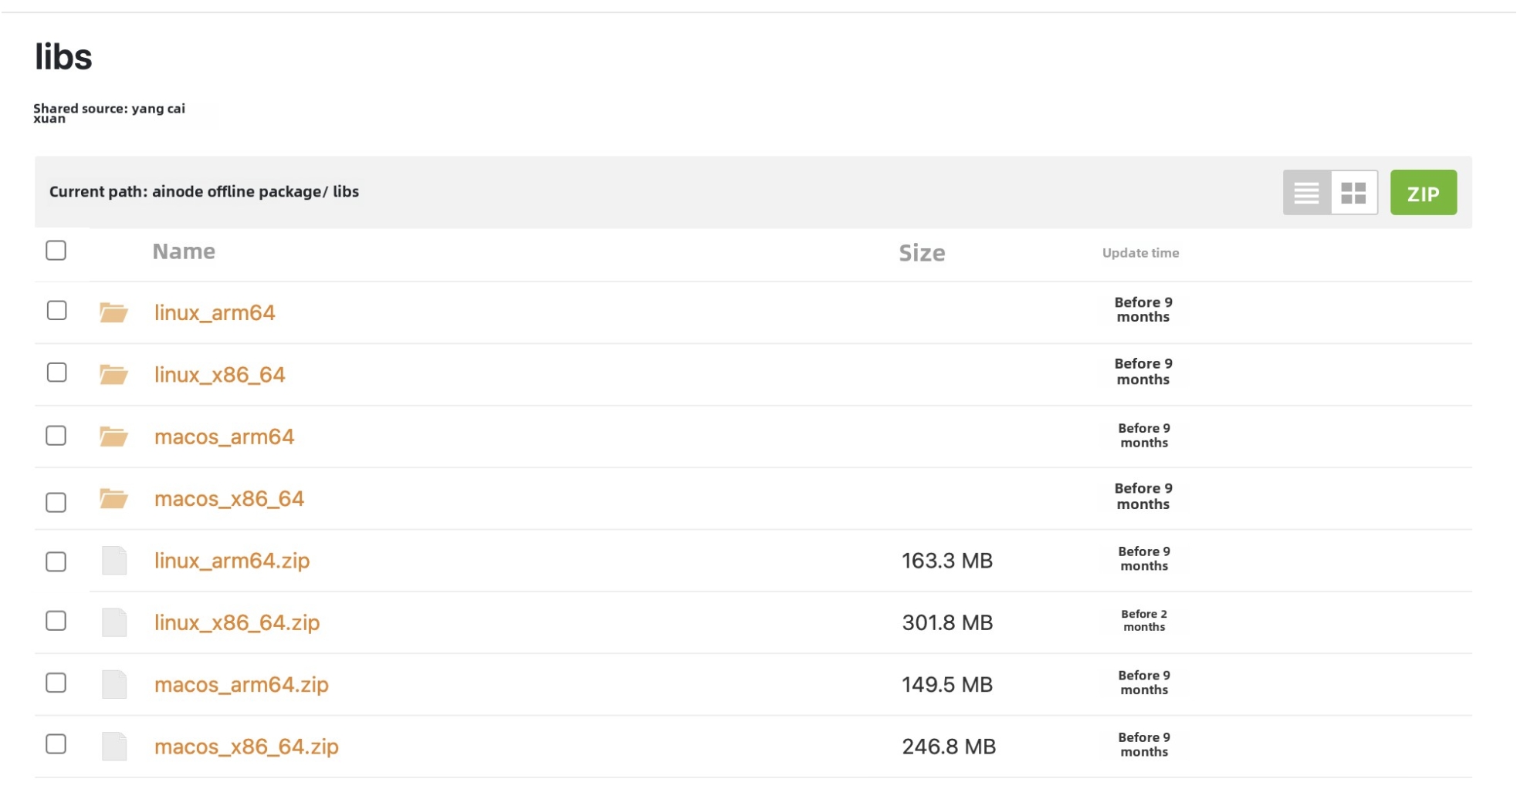The image size is (1527, 799).
Task: Tick the checkbox for linux_arm64 folder
Action: (x=56, y=311)
